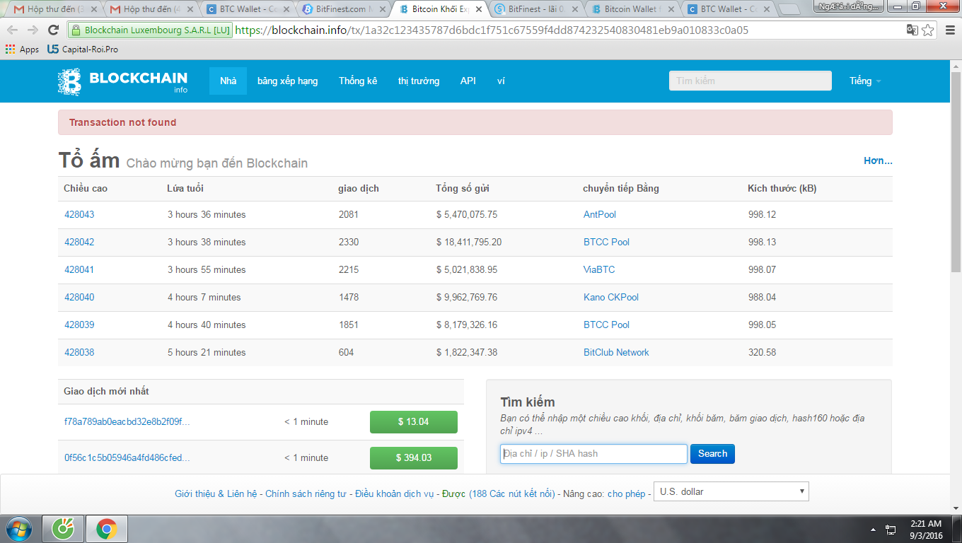The height and width of the screenshot is (543, 962).
Task: Switch to the 'BitFinest - lãi' tab
Action: pyautogui.click(x=536, y=9)
